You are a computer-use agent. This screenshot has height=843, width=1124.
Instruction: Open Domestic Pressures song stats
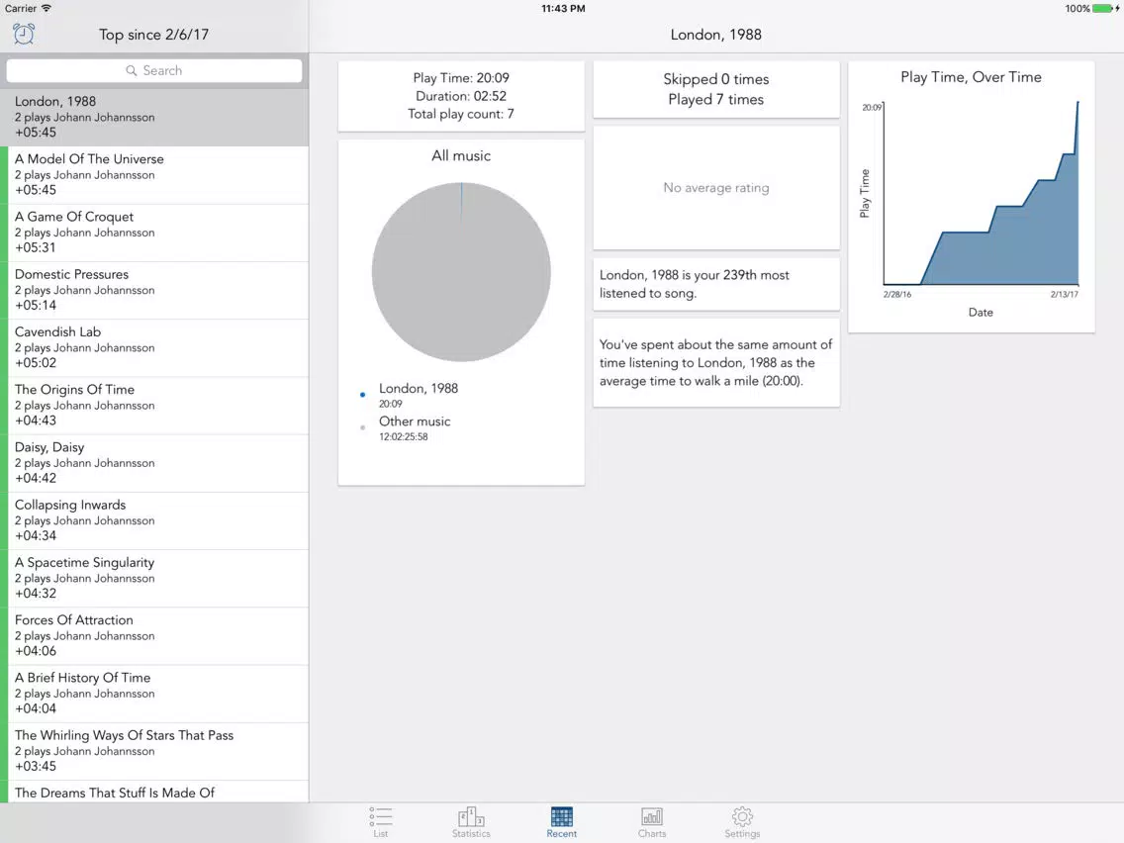click(154, 290)
